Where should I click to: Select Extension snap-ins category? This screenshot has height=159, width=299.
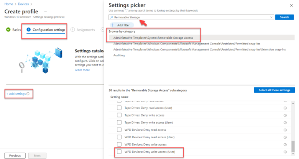click(x=199, y=49)
